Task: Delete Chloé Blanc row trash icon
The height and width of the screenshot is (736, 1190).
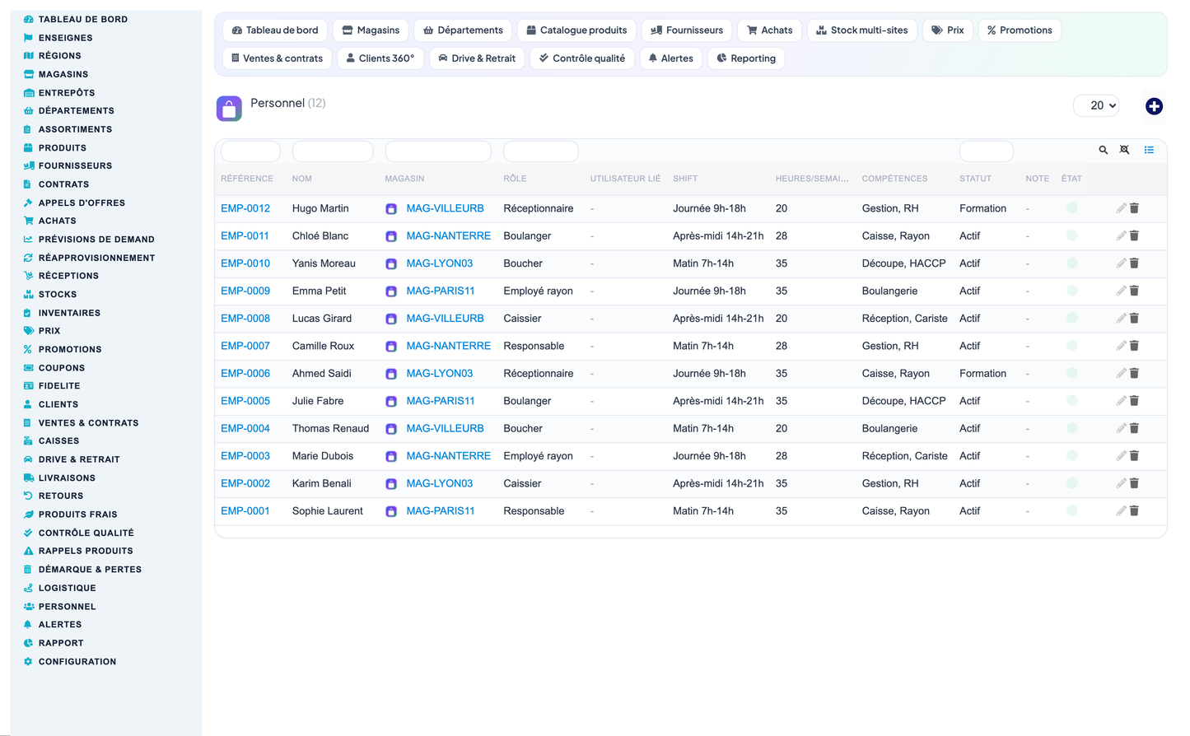Action: point(1134,235)
